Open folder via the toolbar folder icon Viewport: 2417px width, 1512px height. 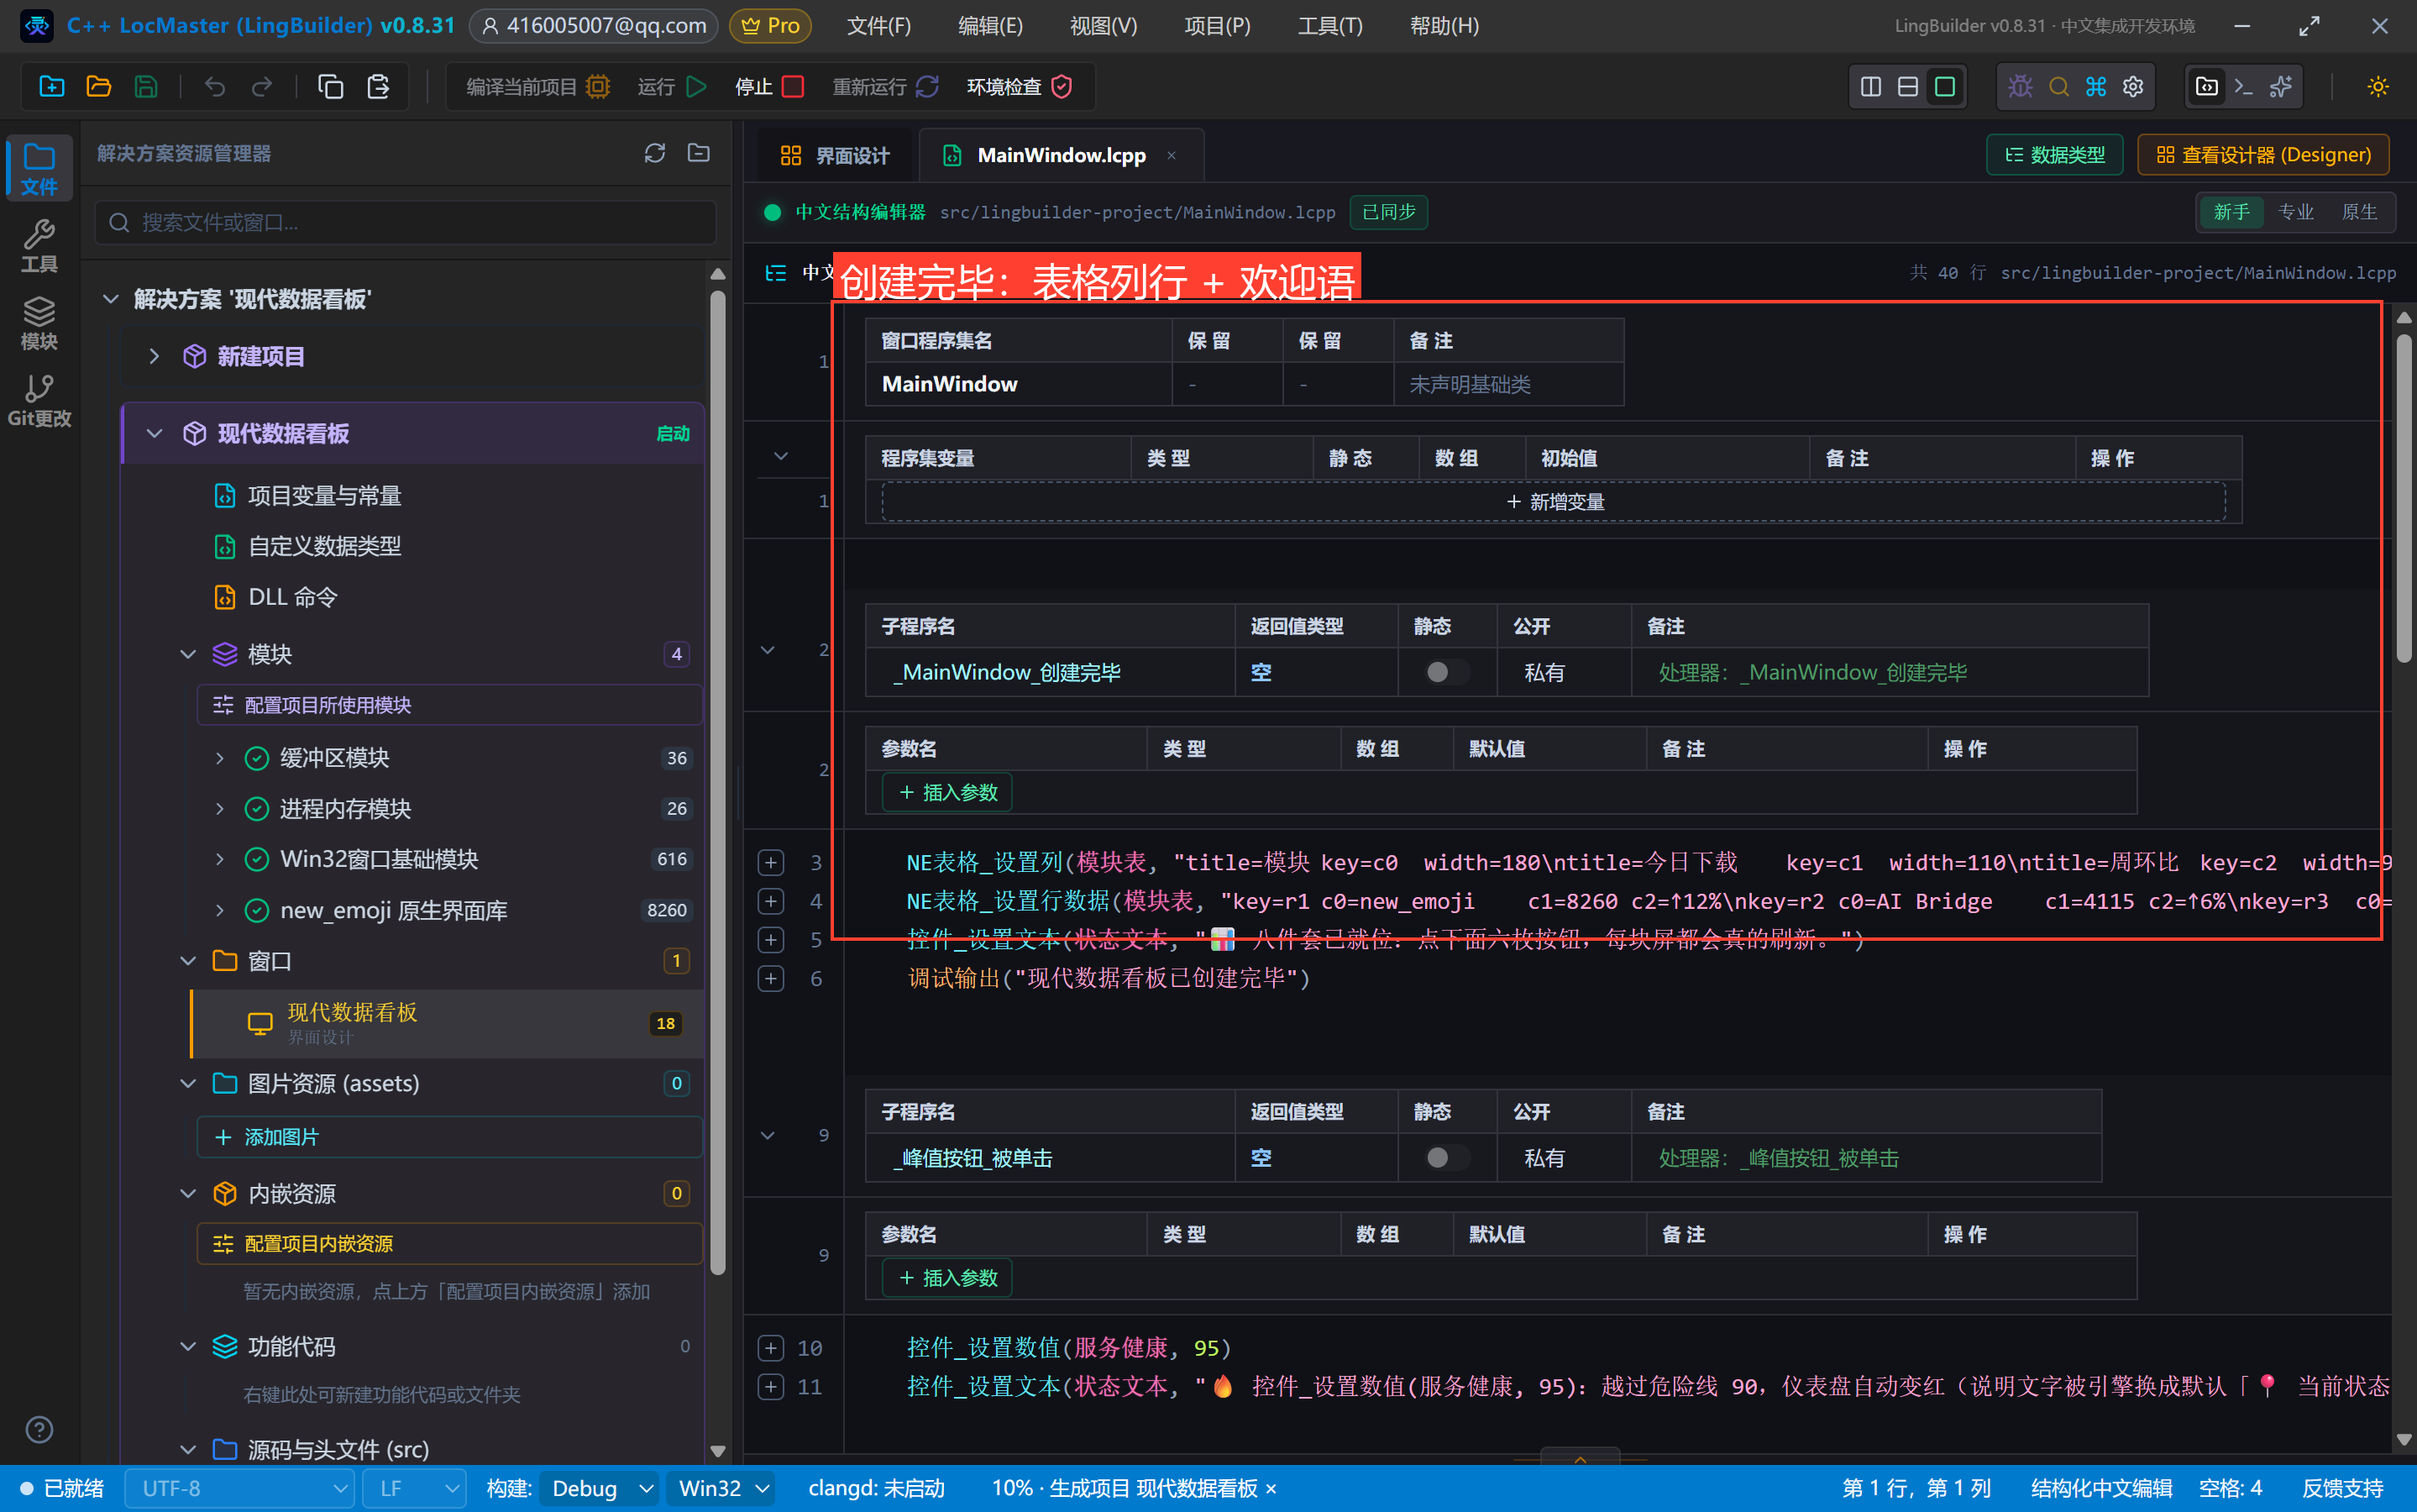pos(99,87)
